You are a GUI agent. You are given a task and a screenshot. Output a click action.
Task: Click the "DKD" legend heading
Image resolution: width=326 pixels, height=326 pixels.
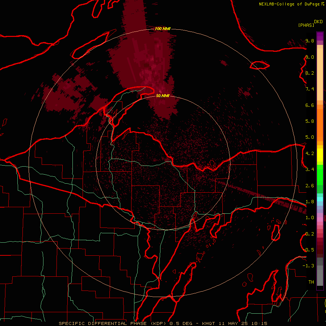point(318,22)
